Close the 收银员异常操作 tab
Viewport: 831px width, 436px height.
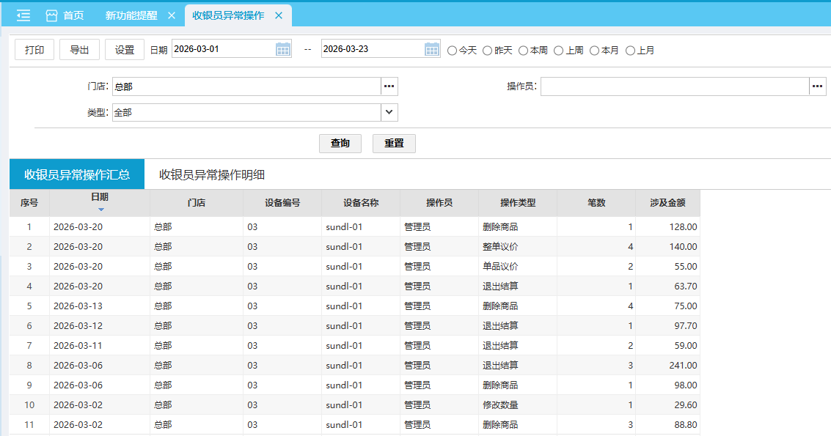coord(279,15)
